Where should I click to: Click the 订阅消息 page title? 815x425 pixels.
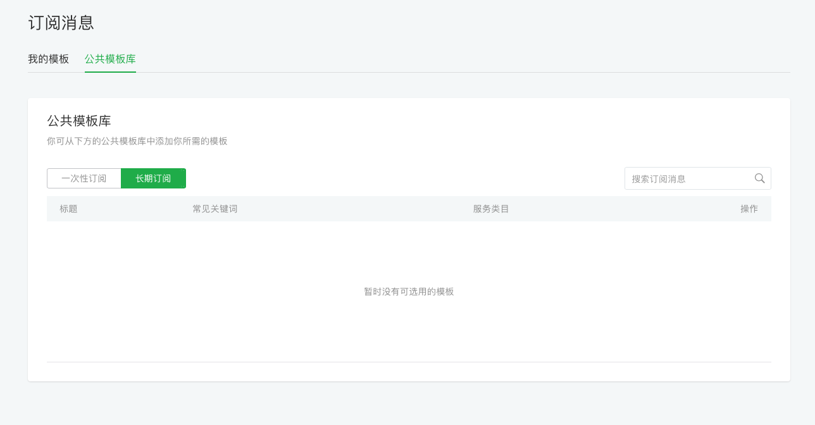tap(61, 23)
